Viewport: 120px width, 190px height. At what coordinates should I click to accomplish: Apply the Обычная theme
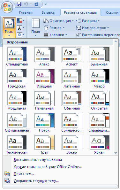(x=72, y=101)
